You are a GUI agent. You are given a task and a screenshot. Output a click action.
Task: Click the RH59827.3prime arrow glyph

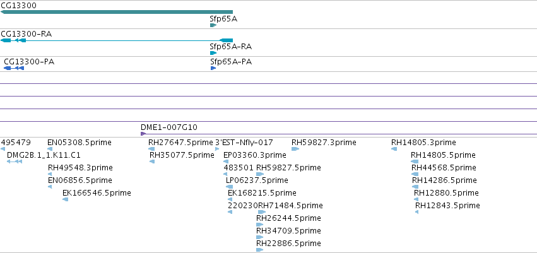pyautogui.click(x=295, y=149)
